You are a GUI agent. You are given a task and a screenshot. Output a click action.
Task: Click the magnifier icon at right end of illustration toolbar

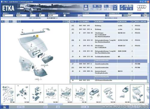[18, 22]
